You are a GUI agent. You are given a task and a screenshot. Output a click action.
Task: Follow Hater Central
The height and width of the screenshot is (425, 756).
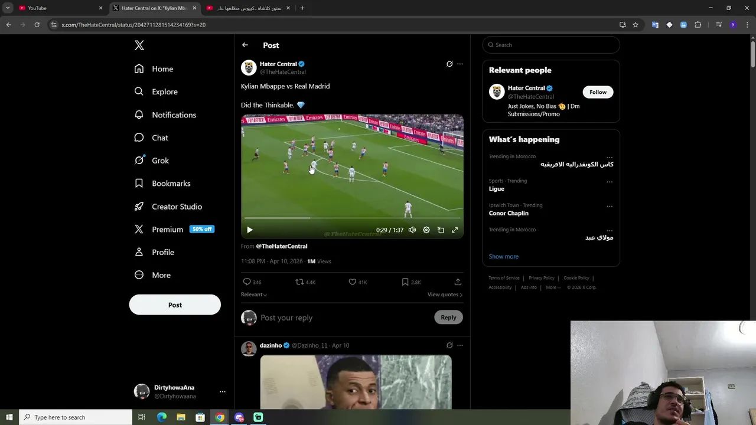[598, 92]
